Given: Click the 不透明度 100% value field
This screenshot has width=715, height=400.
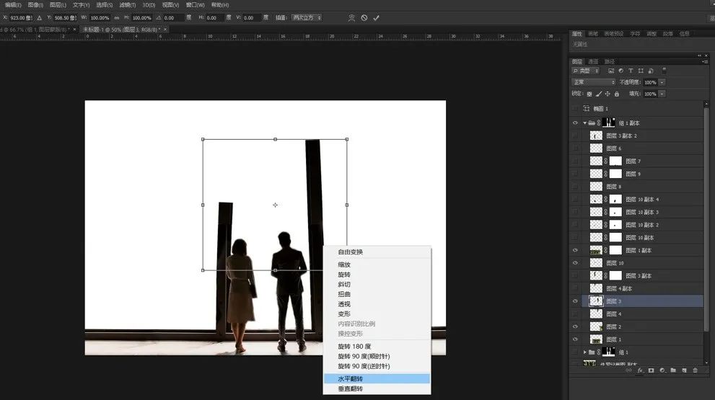Looking at the screenshot, I should click(650, 82).
